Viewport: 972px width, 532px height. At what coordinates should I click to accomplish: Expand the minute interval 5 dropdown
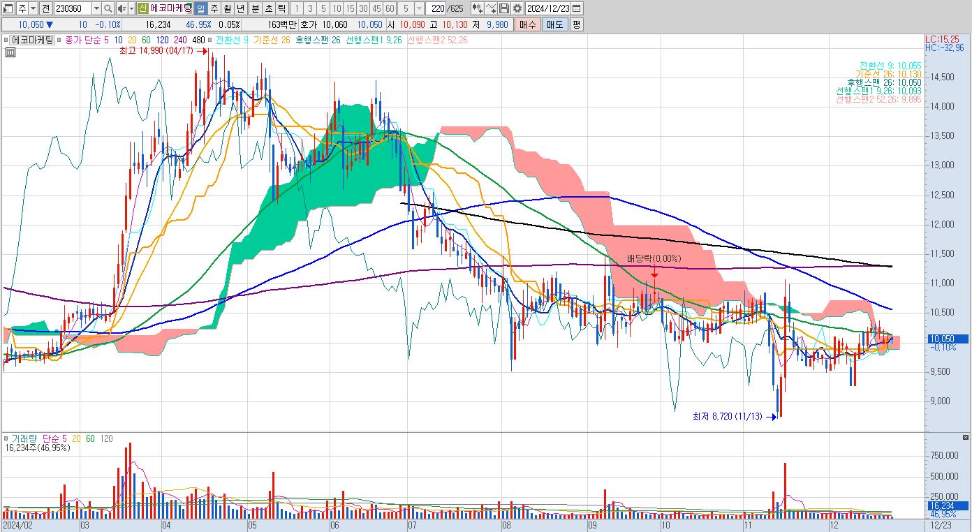pyautogui.click(x=418, y=8)
